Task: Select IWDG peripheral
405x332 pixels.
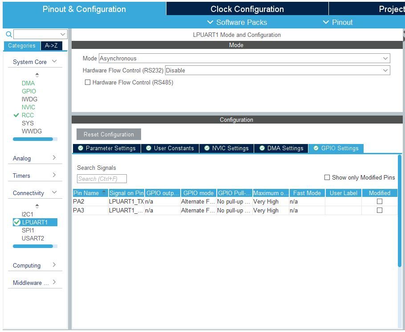Action: pyautogui.click(x=29, y=99)
